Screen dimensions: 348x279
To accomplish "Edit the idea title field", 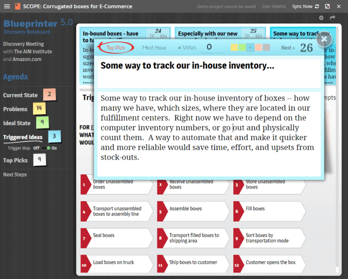I will coord(209,73).
